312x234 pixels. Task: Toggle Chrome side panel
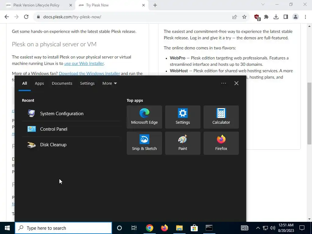click(x=286, y=17)
